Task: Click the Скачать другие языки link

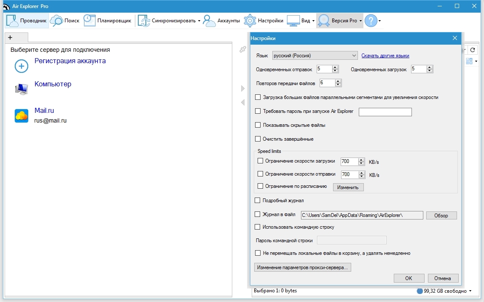Action: pyautogui.click(x=385, y=56)
